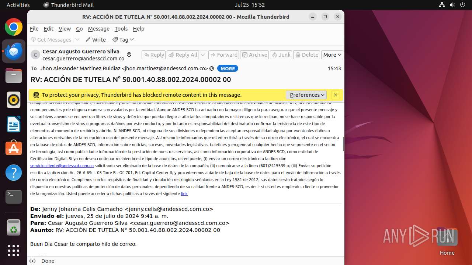Click the recipient's contact status icon
Image resolution: width=472 pixels, height=265 pixels.
click(x=212, y=68)
